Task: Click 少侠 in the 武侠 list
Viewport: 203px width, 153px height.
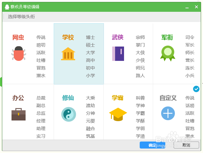Action: (x=140, y=60)
